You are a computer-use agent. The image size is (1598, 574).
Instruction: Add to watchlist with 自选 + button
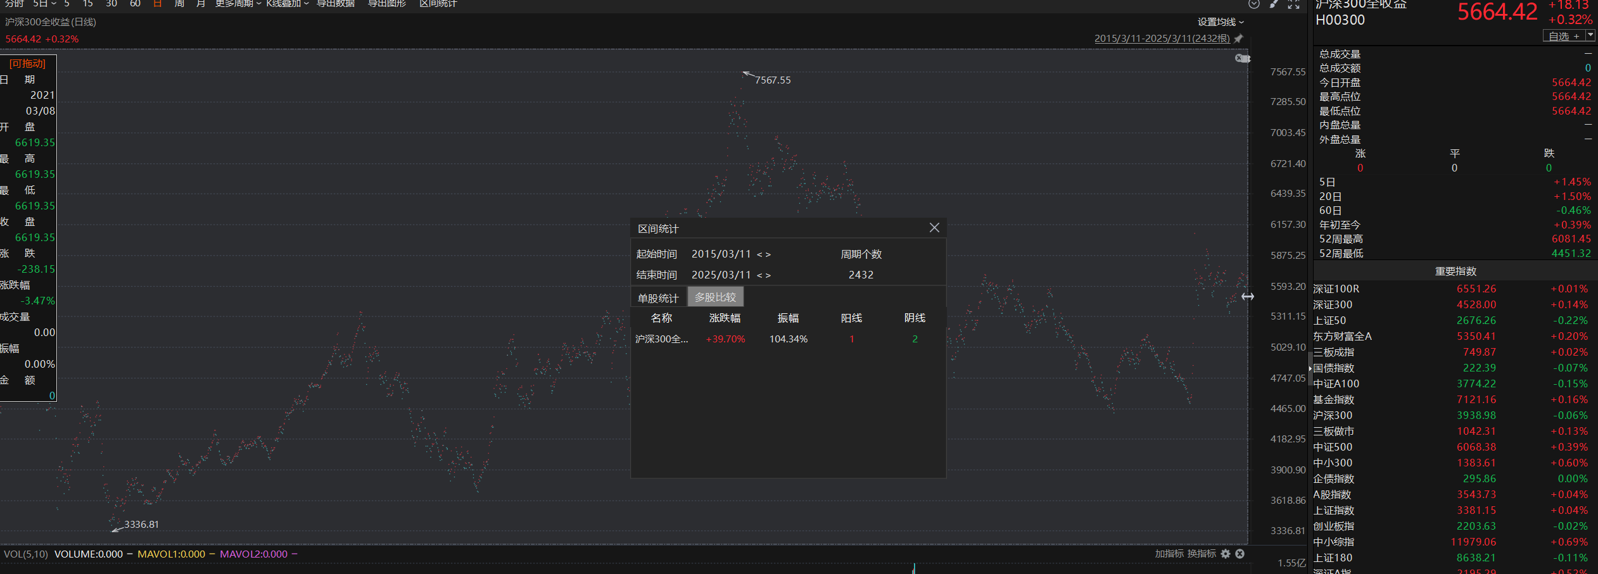[1563, 36]
